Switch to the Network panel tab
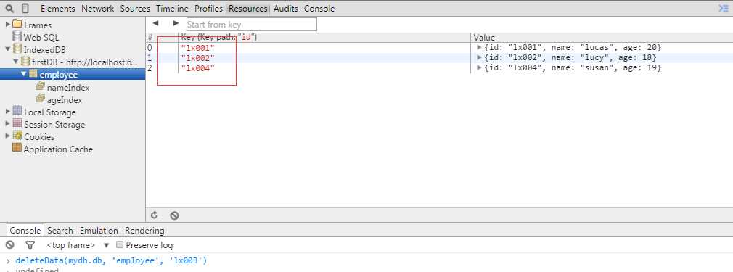This screenshot has height=272, width=733. pos(98,9)
